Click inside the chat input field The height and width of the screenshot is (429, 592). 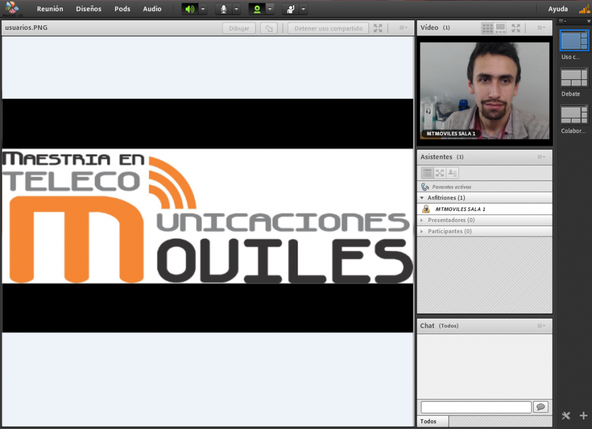click(x=475, y=406)
